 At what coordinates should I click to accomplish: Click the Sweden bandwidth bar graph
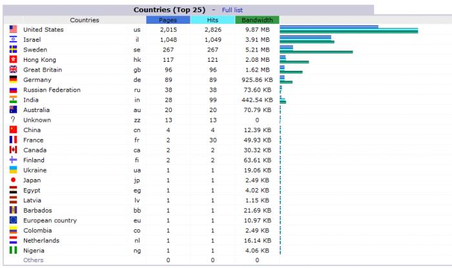click(316, 52)
